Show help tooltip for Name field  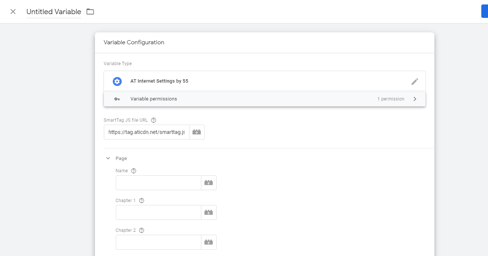pos(134,171)
